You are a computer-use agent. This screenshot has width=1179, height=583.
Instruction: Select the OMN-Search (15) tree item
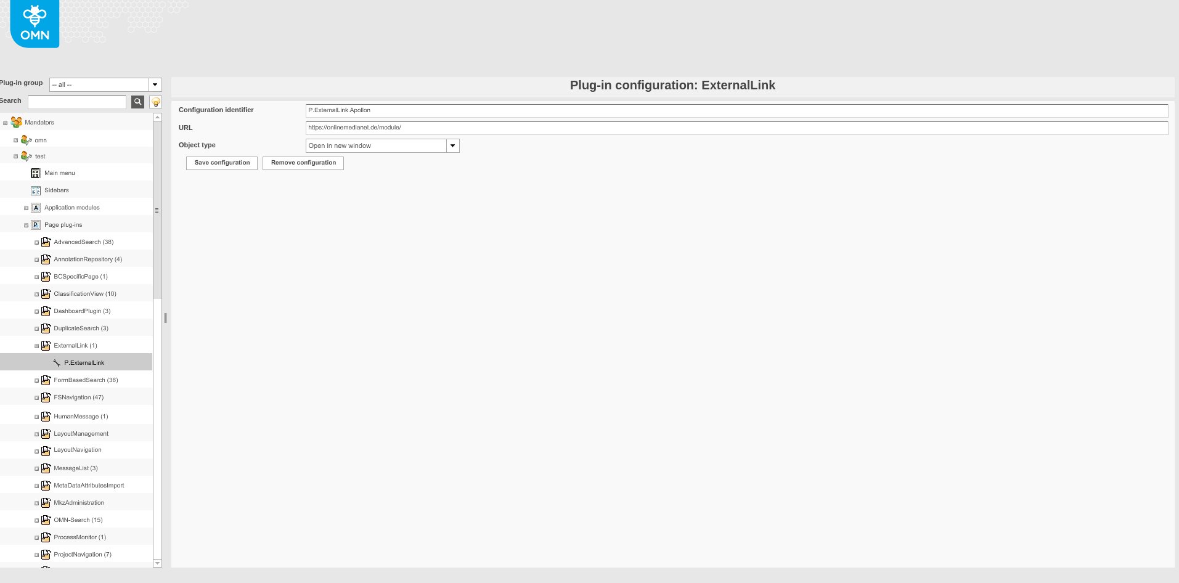[78, 520]
